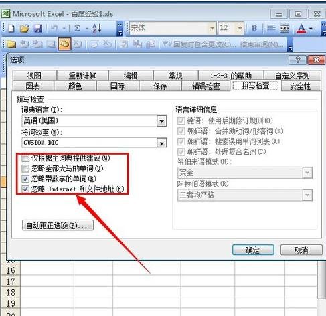326x316 pixels.
Task: Click the Undo arrow icon
Action: (54, 28)
